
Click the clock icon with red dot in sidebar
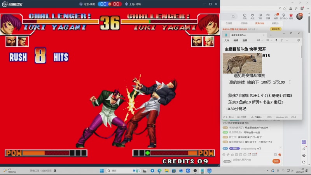304,149
